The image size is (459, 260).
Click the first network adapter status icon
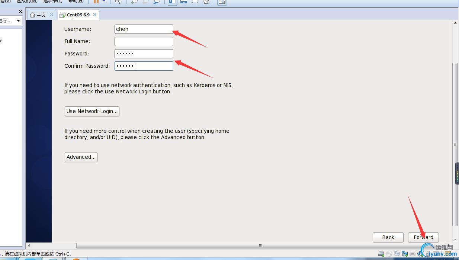397,254
